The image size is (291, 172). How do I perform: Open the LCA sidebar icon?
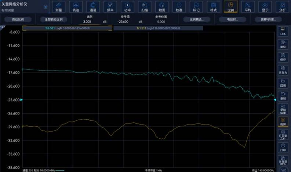tap(283, 31)
